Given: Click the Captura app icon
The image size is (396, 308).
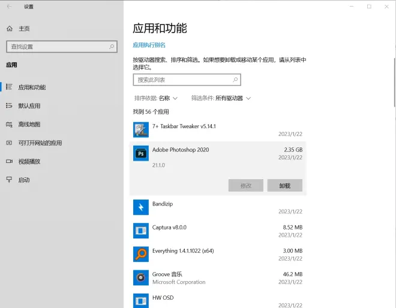Looking at the screenshot, I should (141, 231).
